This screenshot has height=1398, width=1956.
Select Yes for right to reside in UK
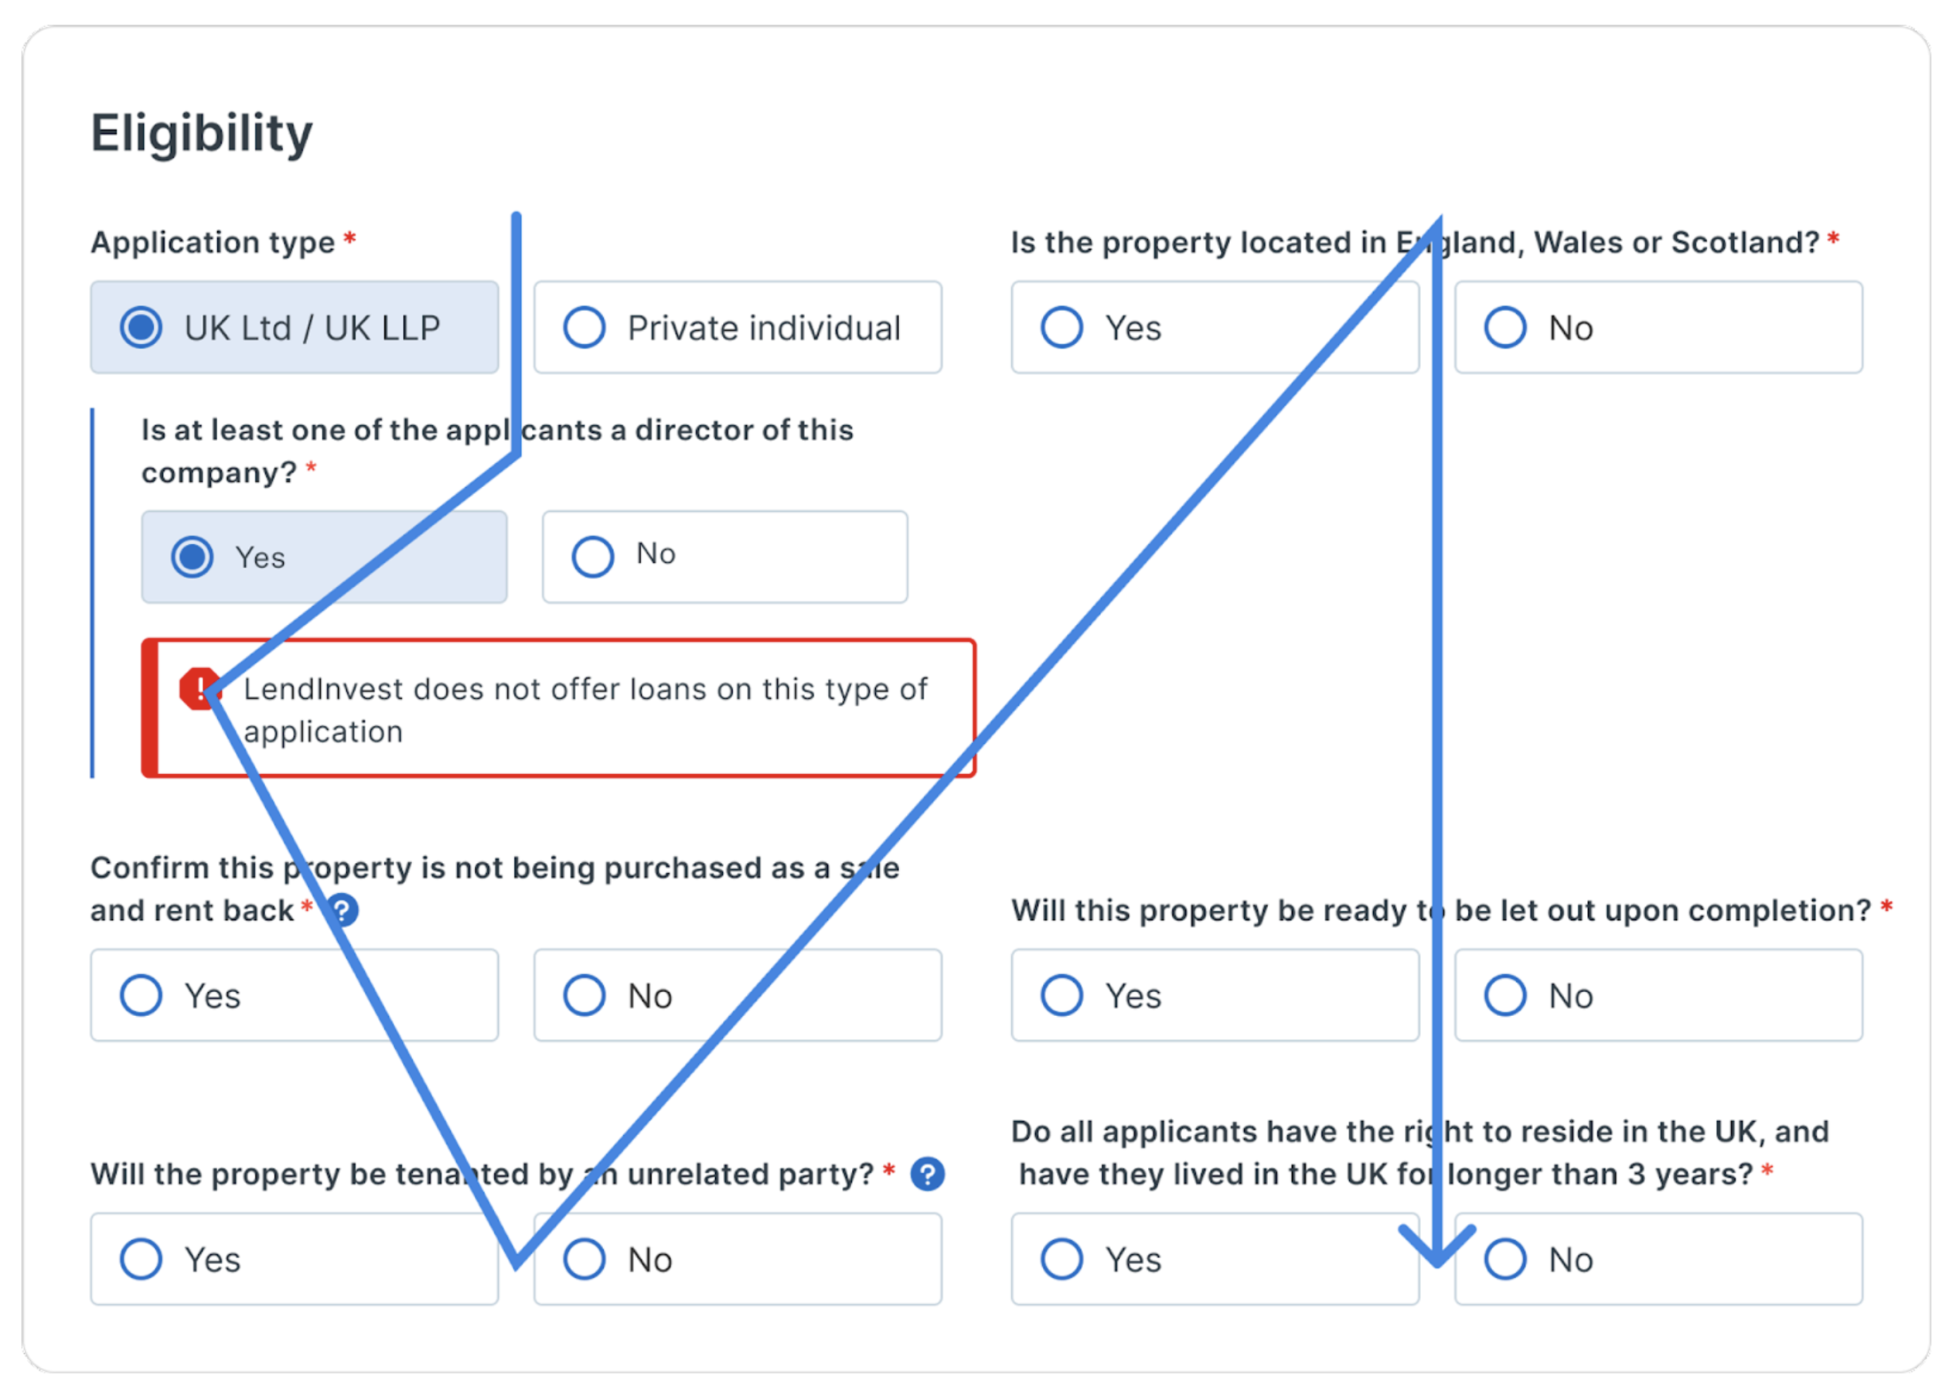(x=1215, y=1260)
